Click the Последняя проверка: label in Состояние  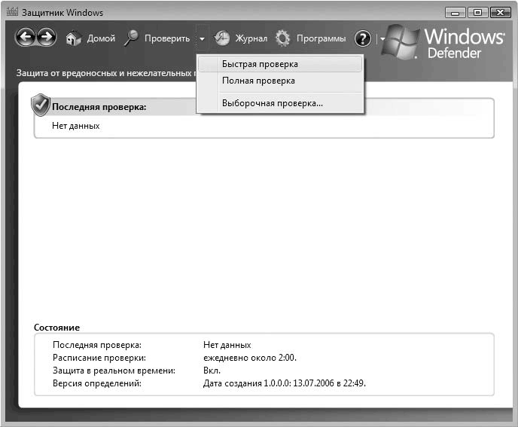pyautogui.click(x=97, y=345)
